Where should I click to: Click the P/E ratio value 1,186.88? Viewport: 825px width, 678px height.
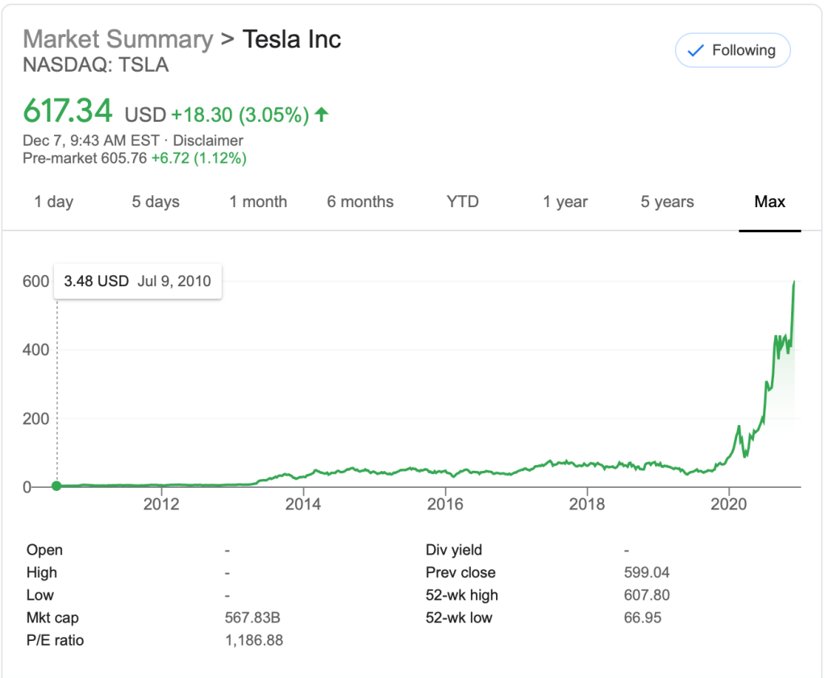coord(254,641)
